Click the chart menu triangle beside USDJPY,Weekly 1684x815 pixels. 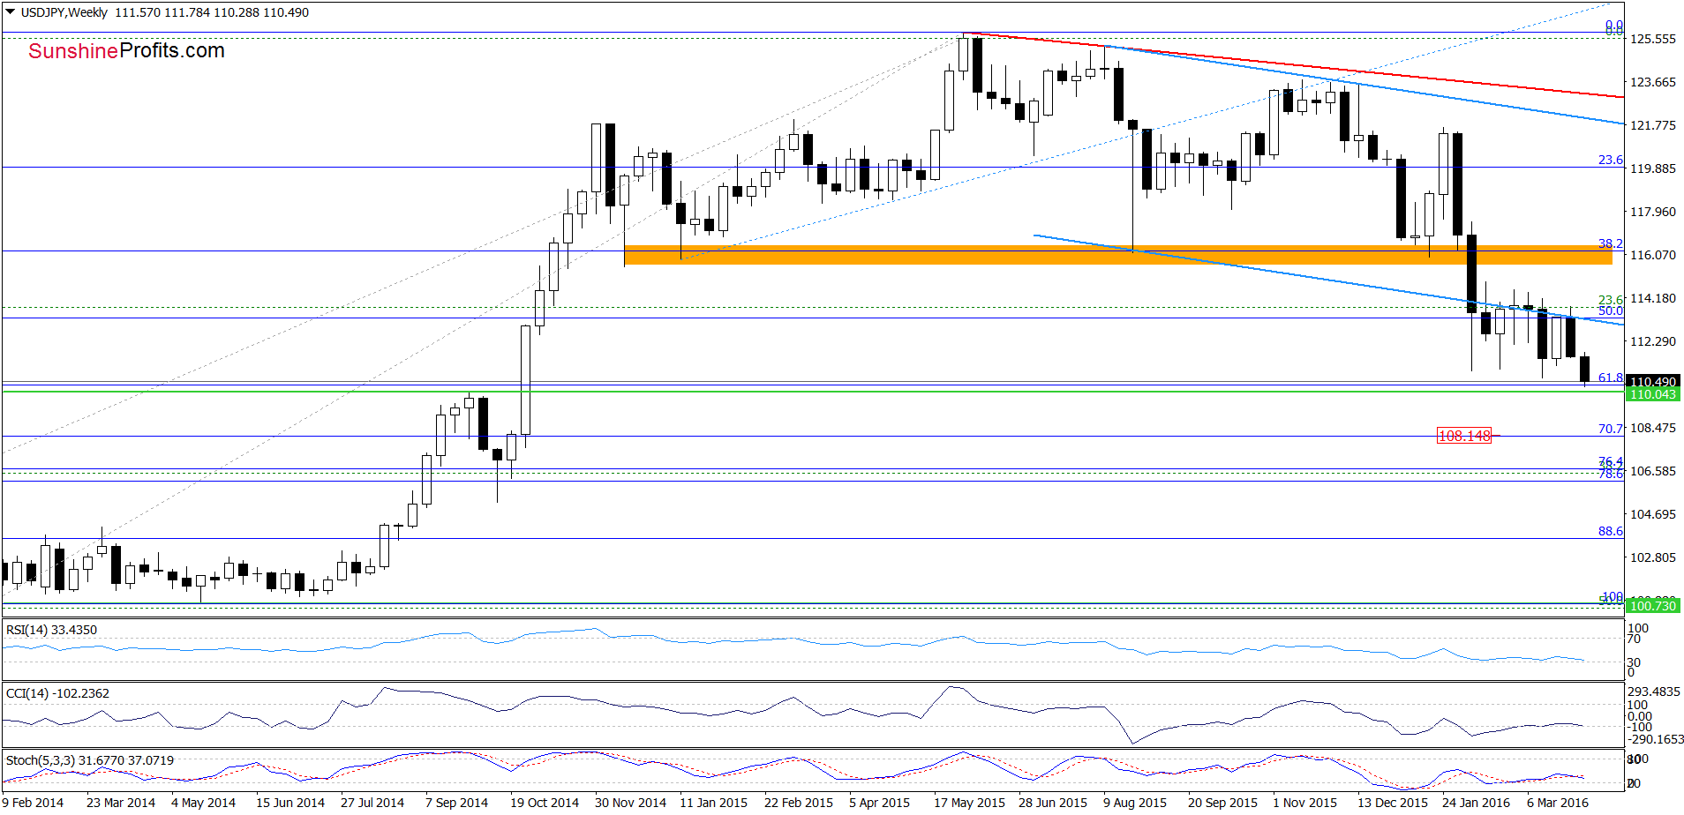(x=10, y=12)
